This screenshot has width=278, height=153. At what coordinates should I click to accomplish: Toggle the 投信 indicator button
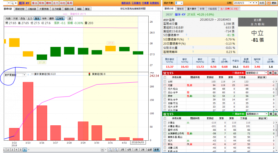pyautogui.click(x=22, y=18)
